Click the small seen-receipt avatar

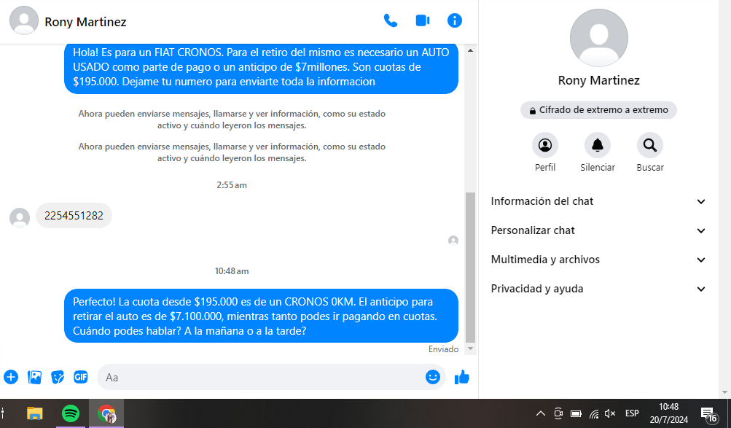pyautogui.click(x=453, y=240)
